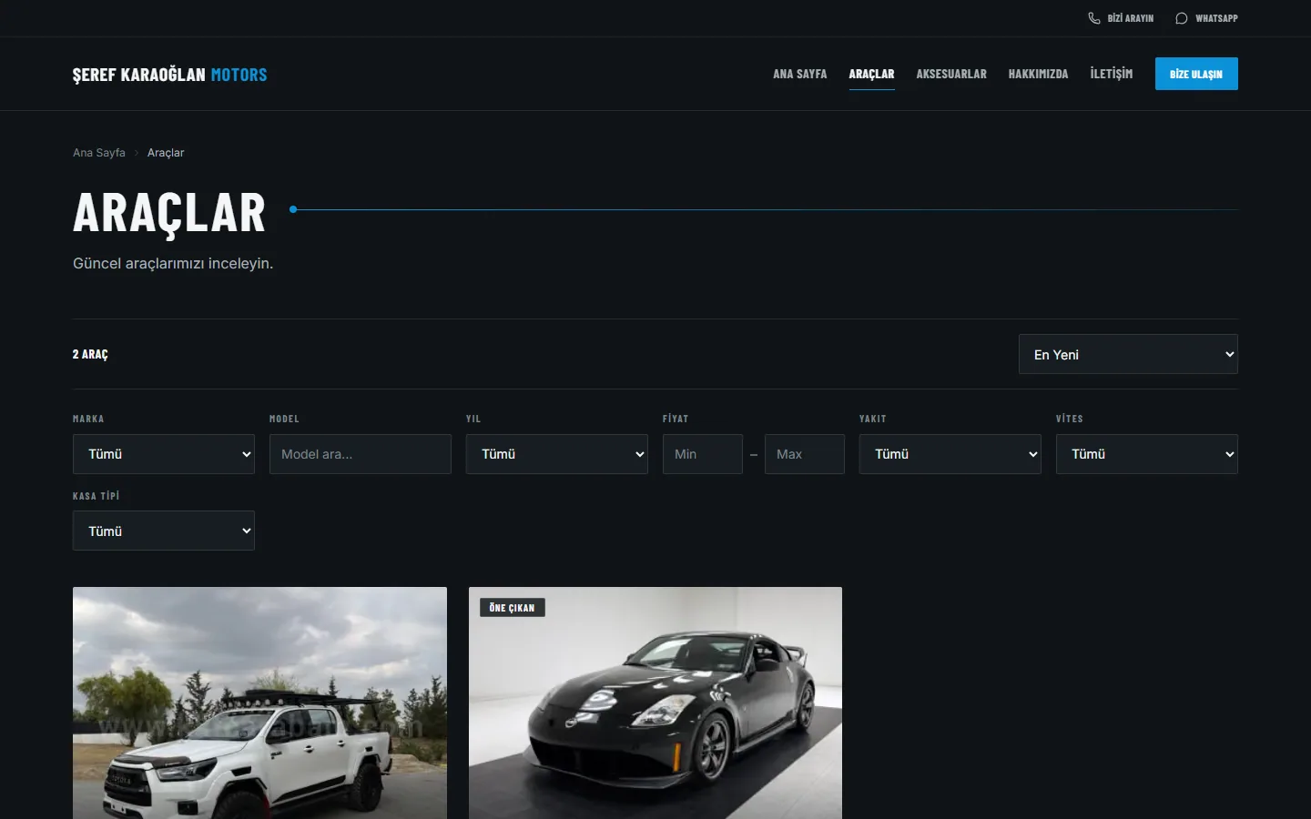The height and width of the screenshot is (819, 1311).
Task: Open the Kasa Tipi filter dropdown
Action: click(164, 531)
